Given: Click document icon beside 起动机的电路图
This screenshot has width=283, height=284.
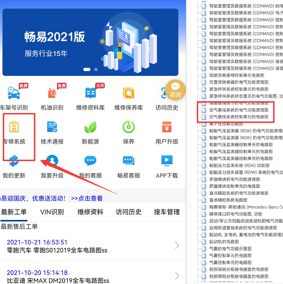Looking at the screenshot, I should [204, 242].
